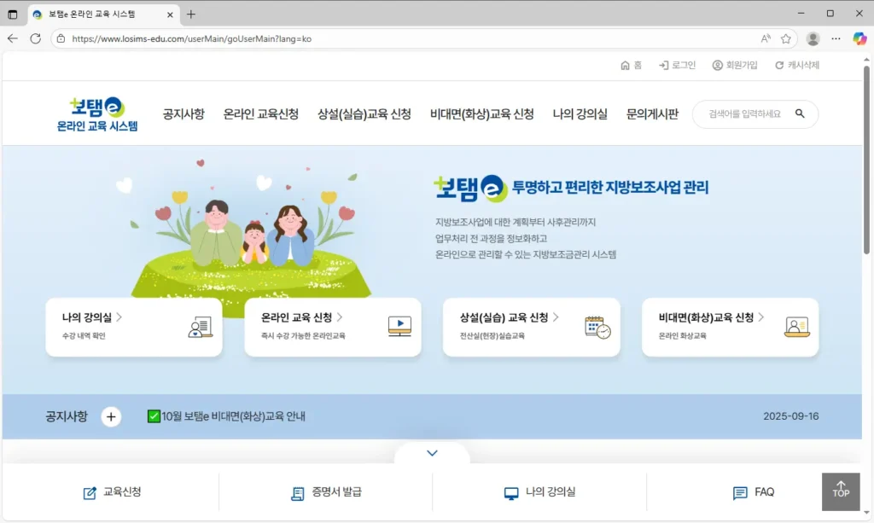Click the search magnifier icon
This screenshot has width=874, height=523.
(799, 113)
